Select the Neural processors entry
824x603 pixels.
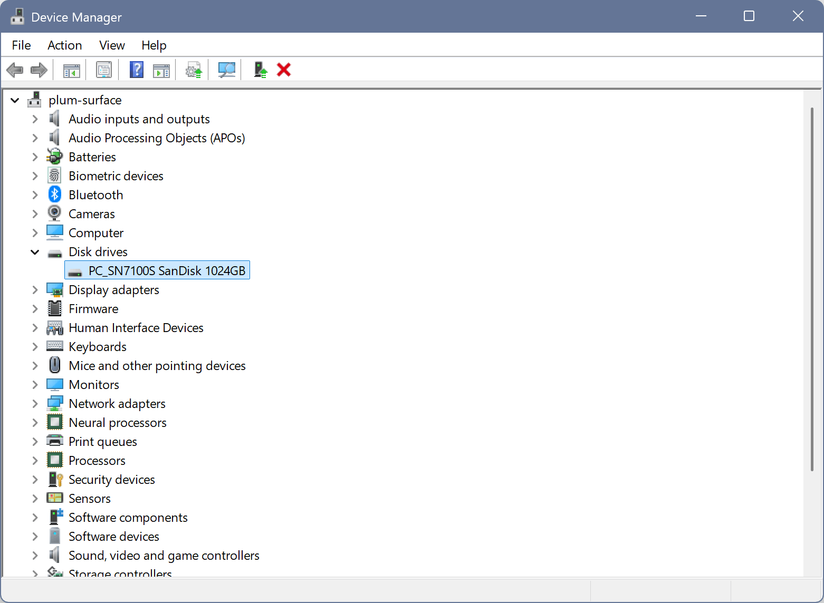tap(117, 423)
